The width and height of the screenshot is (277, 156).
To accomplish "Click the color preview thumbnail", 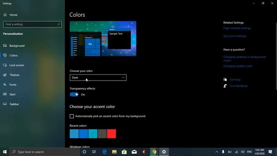I will [x=103, y=39].
